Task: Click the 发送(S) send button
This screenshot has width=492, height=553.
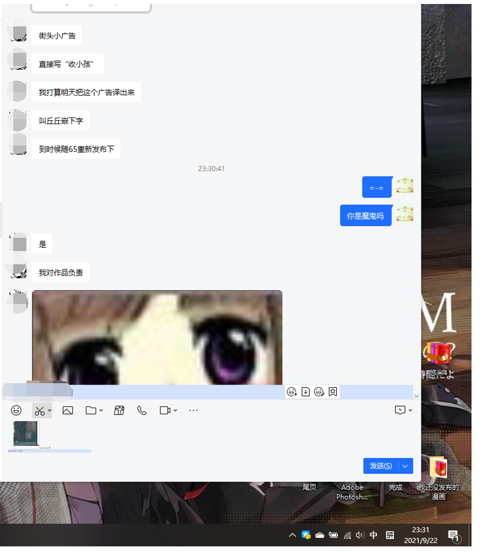Action: [380, 466]
